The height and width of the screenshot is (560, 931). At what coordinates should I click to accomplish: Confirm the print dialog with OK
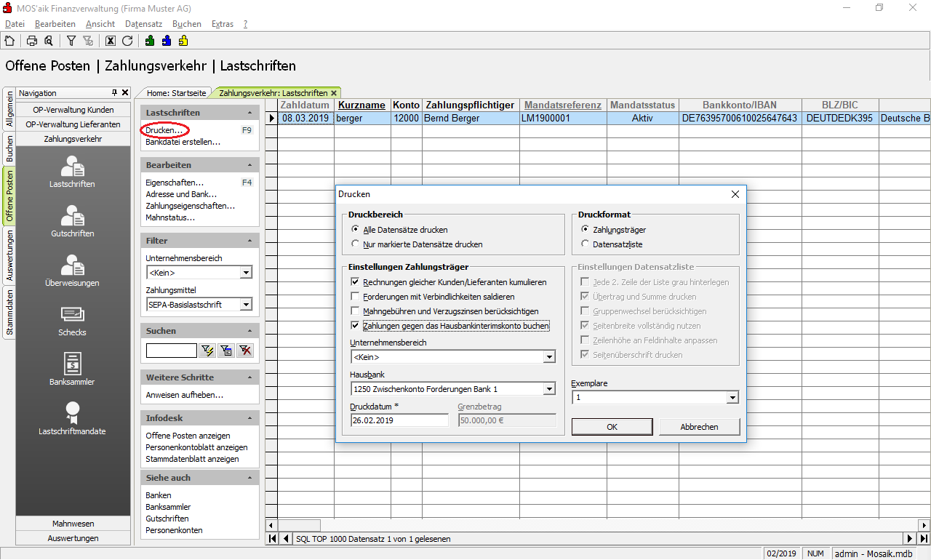coord(612,427)
